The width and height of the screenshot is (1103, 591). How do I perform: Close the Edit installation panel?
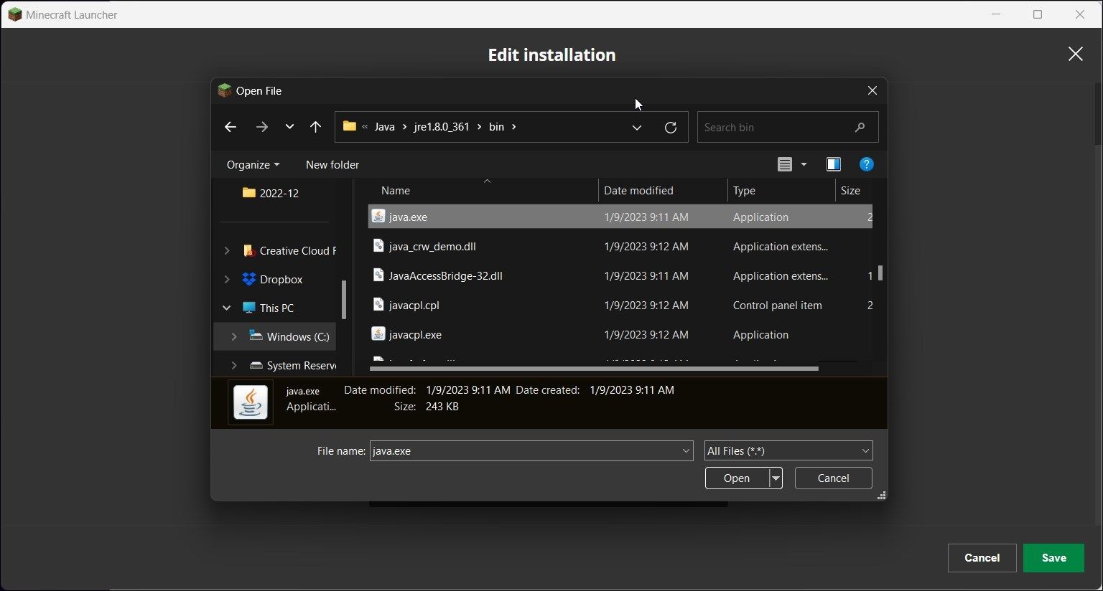(x=1075, y=54)
